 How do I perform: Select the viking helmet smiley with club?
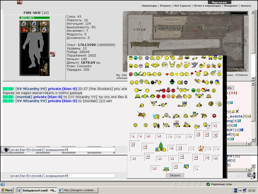(183, 104)
